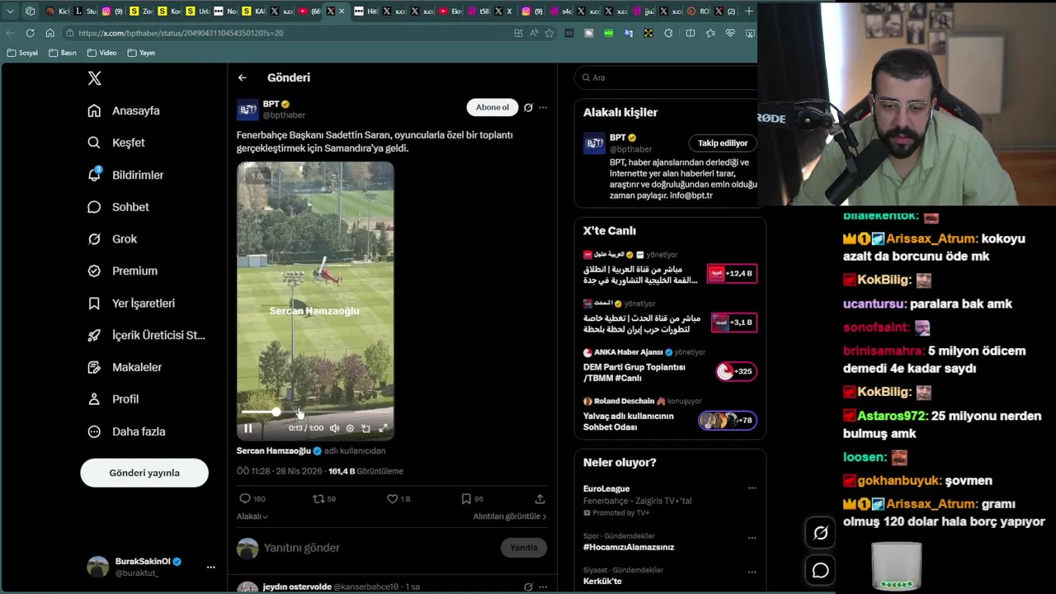The width and height of the screenshot is (1056, 594).
Task: Expand the Alakalı sort dropdown
Action: point(252,516)
